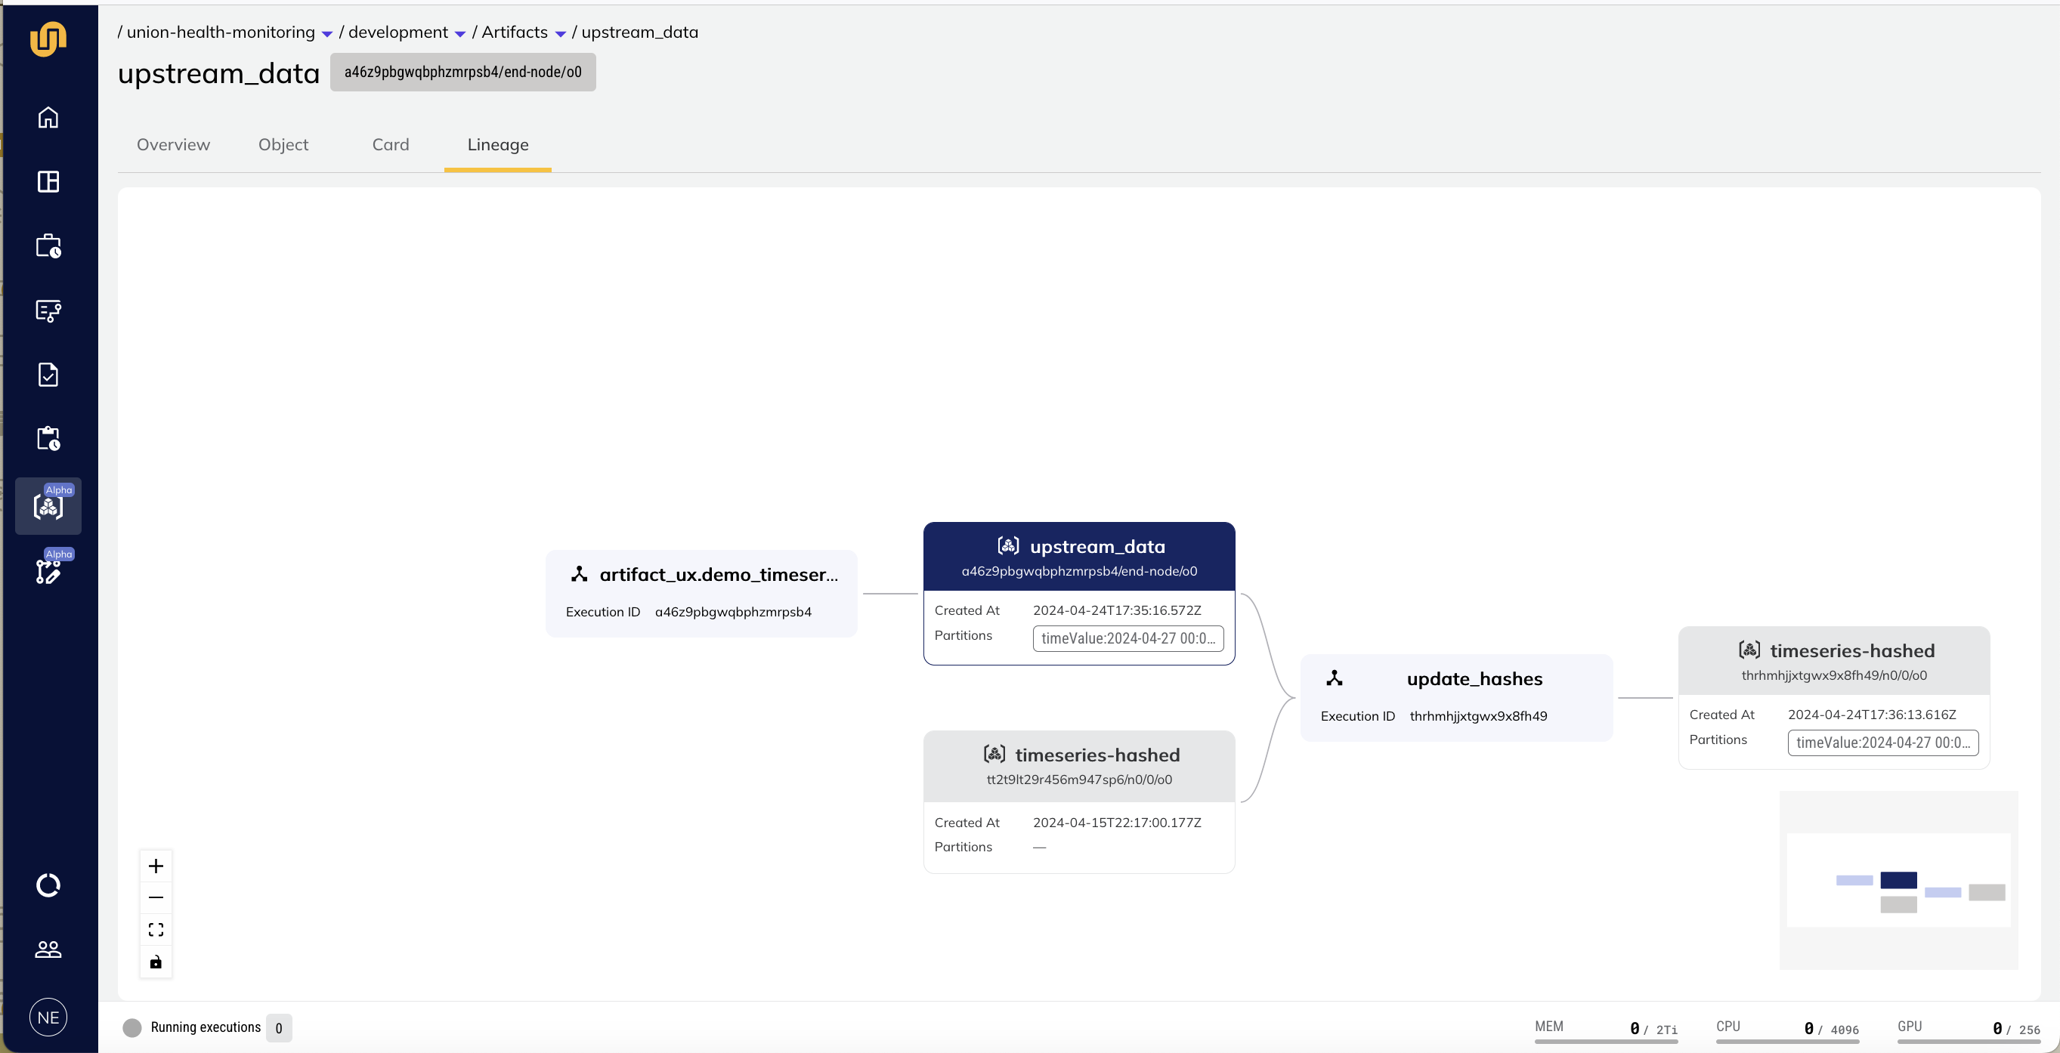
Task: Select the update_hashes execution node
Action: (x=1456, y=697)
